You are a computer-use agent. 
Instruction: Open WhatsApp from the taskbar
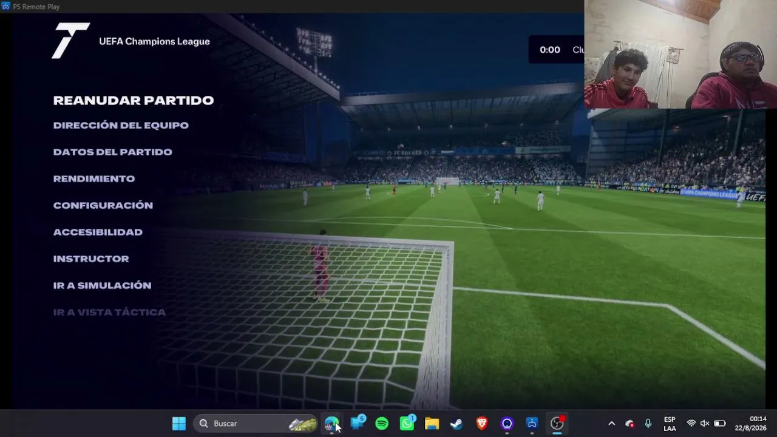[407, 423]
